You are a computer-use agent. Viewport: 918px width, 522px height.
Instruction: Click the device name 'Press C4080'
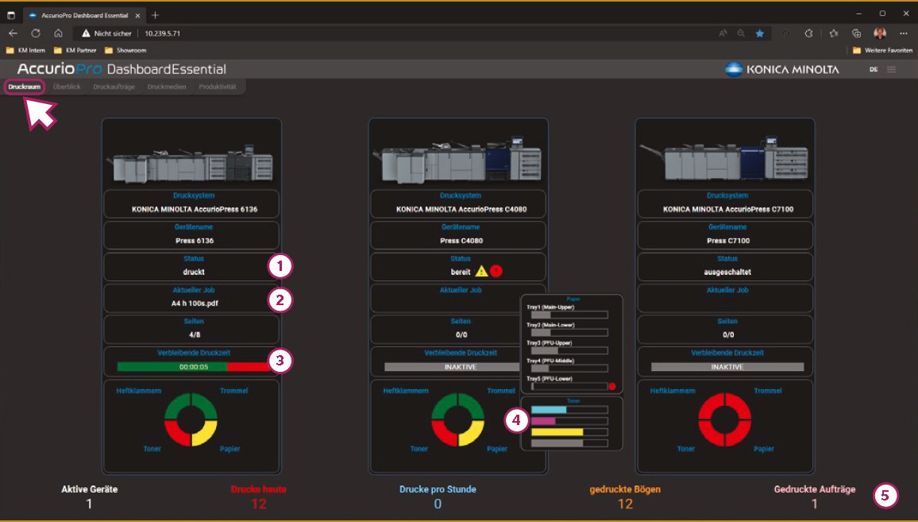pyautogui.click(x=461, y=241)
